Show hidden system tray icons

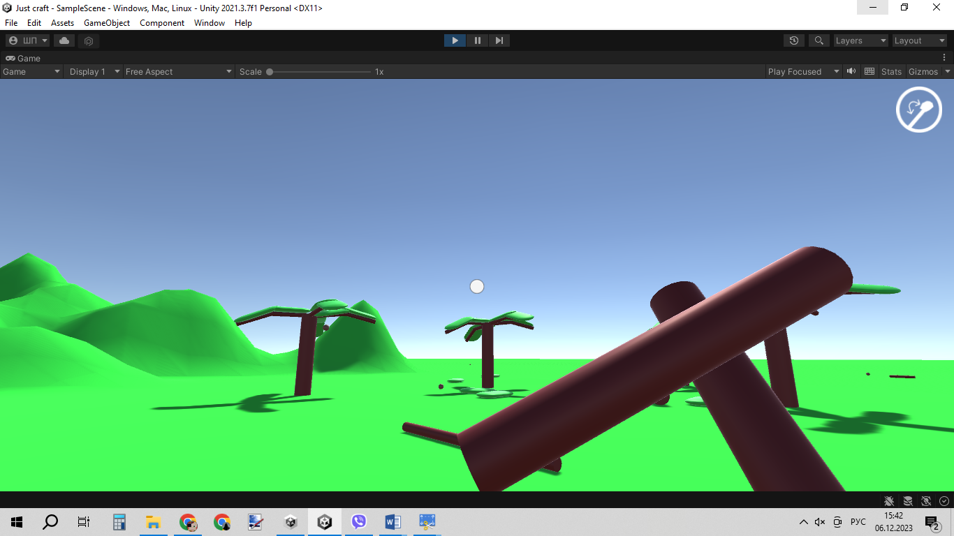click(803, 522)
